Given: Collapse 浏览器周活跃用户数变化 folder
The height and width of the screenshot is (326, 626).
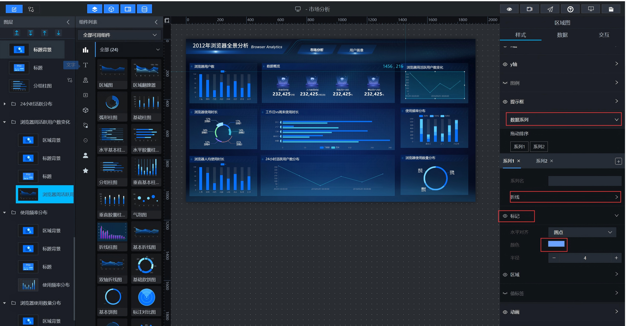Looking at the screenshot, I should pyautogui.click(x=5, y=122).
